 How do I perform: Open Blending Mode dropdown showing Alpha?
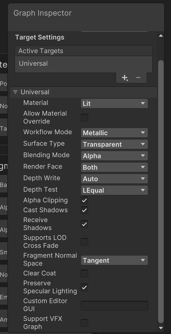(x=114, y=156)
